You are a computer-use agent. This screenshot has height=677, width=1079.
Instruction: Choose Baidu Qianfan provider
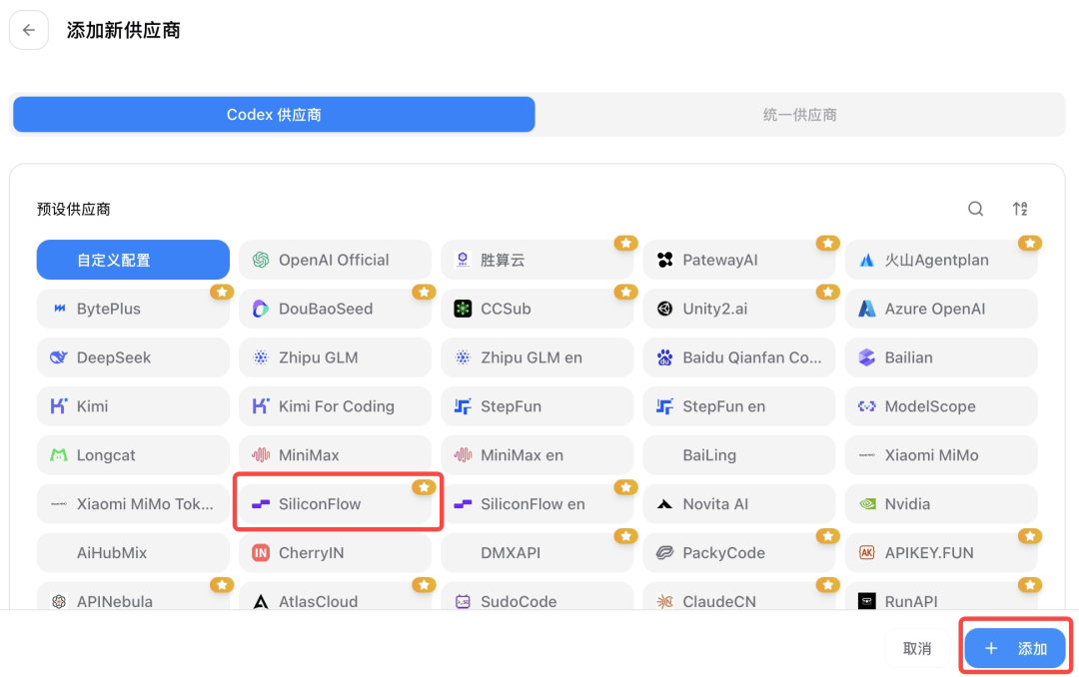coord(739,357)
